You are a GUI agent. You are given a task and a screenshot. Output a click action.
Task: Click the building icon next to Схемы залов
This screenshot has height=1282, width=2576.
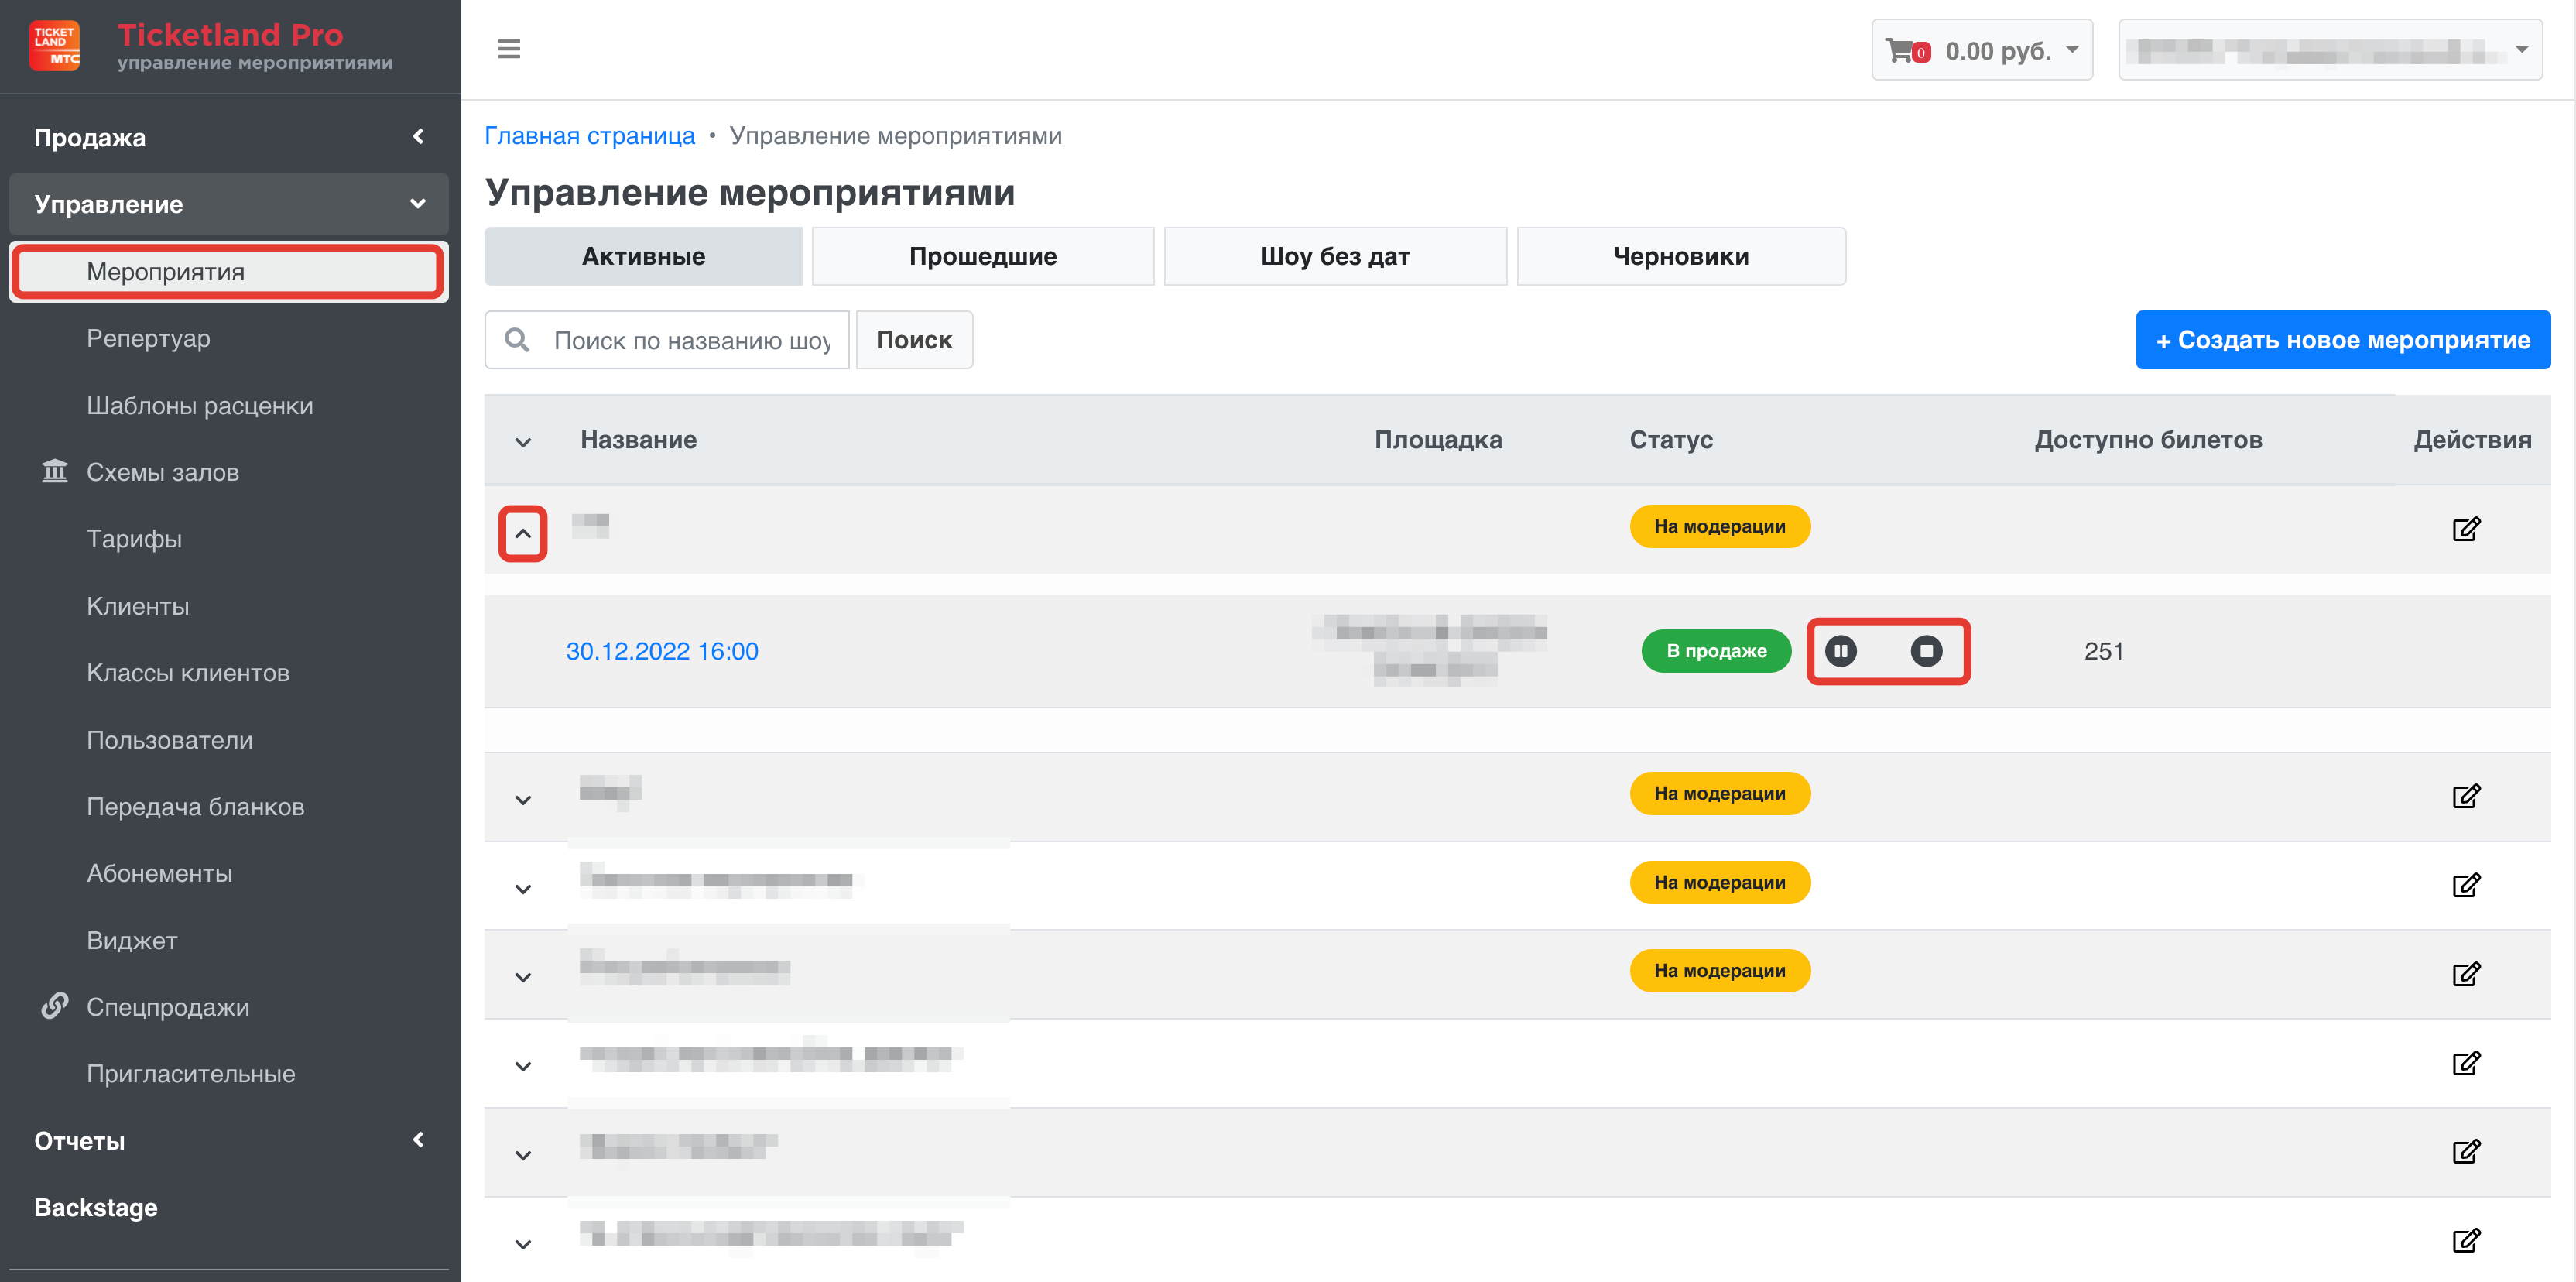55,471
